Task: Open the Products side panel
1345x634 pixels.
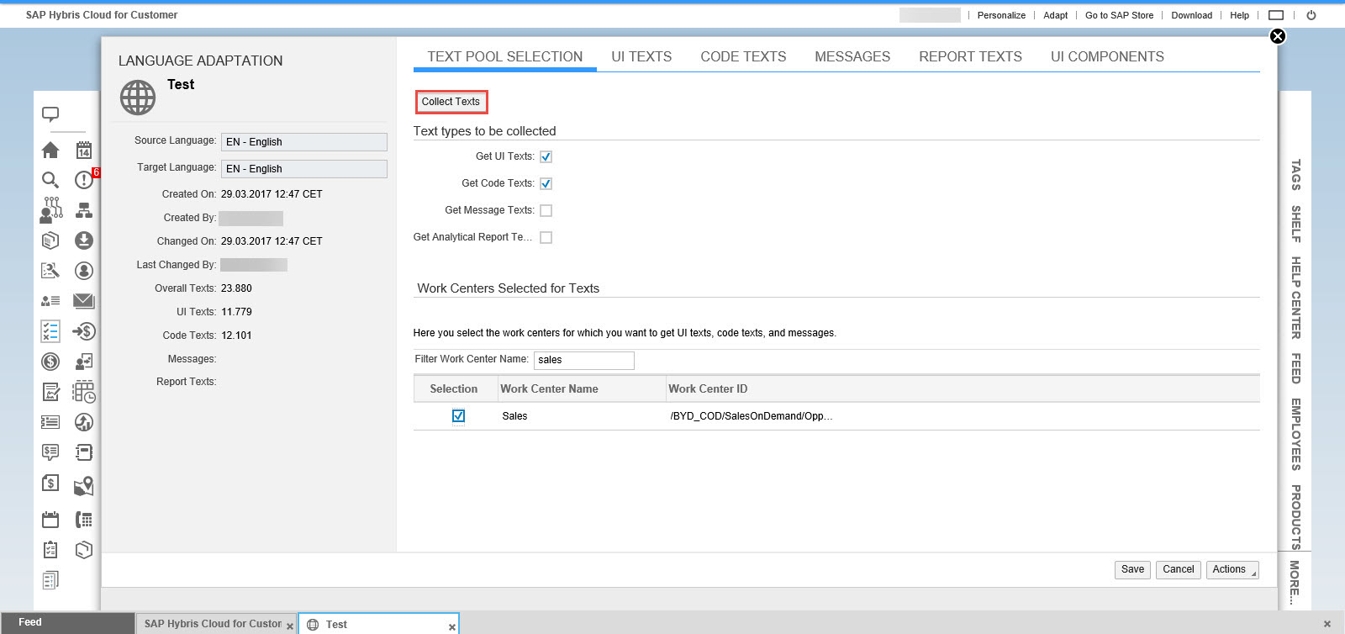Action: pyautogui.click(x=1295, y=517)
